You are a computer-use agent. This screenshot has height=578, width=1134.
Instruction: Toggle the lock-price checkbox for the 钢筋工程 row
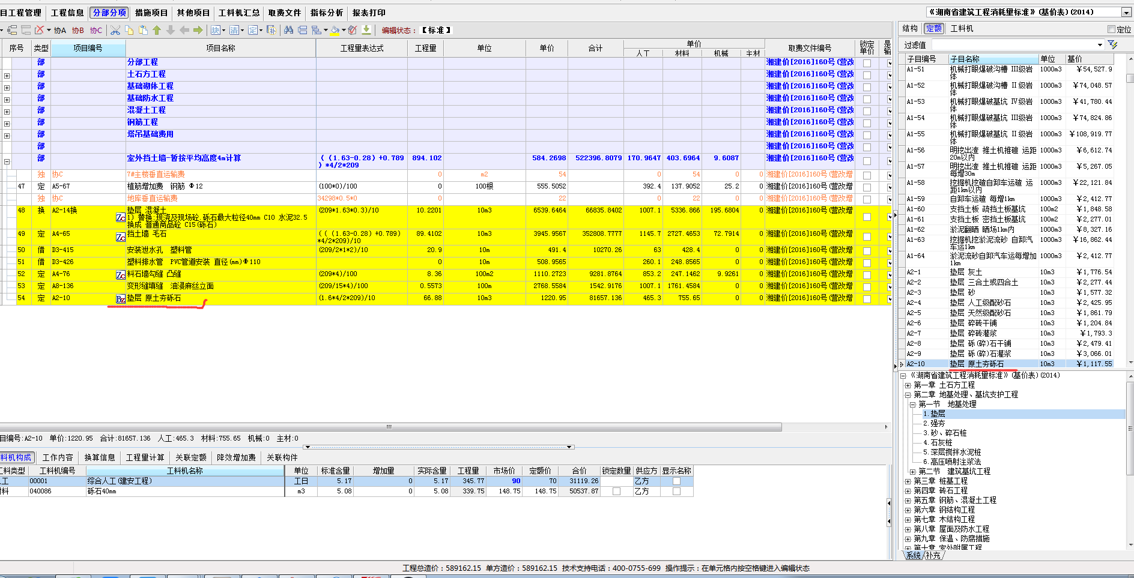point(867,123)
